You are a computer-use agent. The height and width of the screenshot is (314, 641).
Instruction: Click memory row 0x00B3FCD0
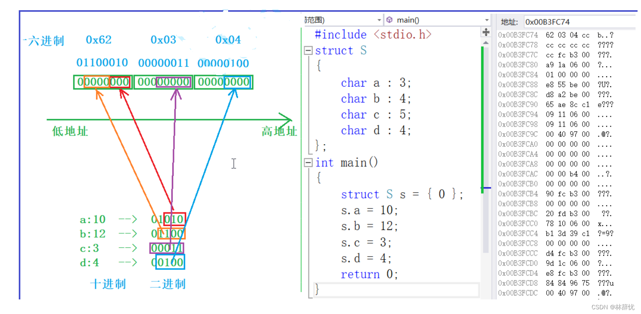point(556,263)
